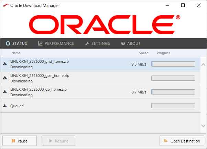Open the SETTINGS tab
207x149 pixels.
[x=98, y=43]
